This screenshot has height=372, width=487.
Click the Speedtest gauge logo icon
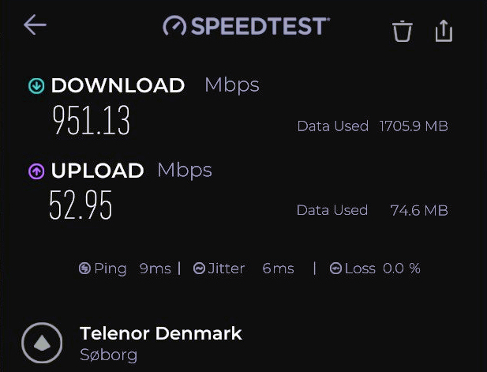click(x=174, y=27)
